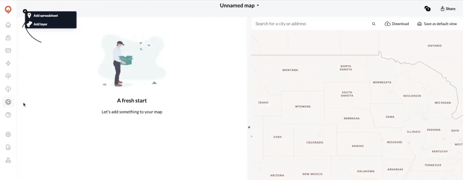Open the chat support icon
463x180 pixels.
(x=427, y=9)
